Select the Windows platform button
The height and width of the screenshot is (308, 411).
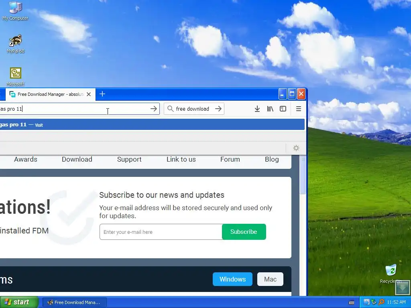[232, 279]
